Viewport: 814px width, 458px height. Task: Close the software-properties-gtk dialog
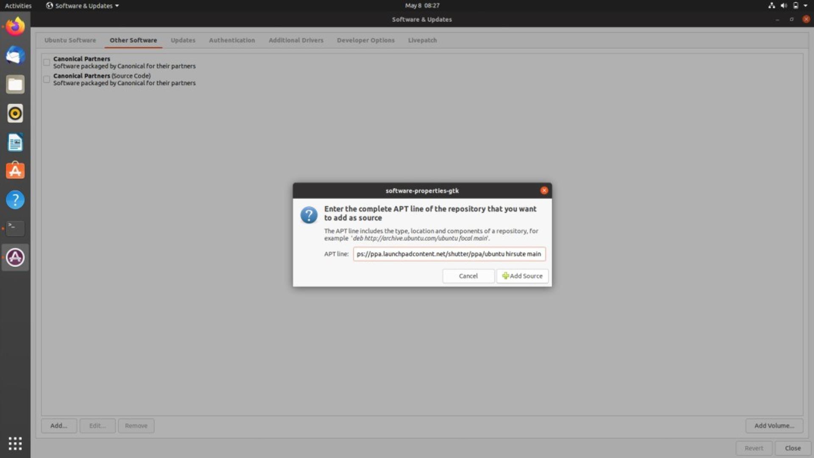point(544,191)
